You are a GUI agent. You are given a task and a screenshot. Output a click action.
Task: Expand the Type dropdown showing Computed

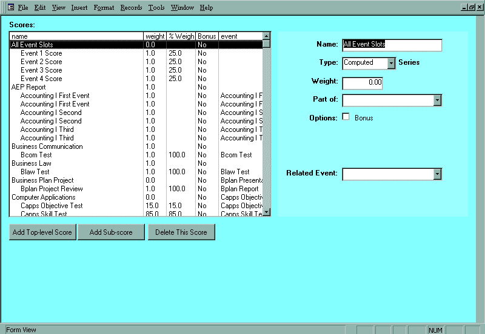coord(391,64)
